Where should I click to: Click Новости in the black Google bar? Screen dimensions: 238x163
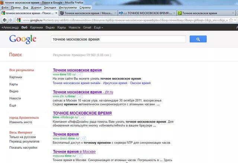click(74, 28)
